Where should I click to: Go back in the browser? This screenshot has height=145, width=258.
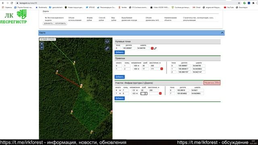(3, 3)
